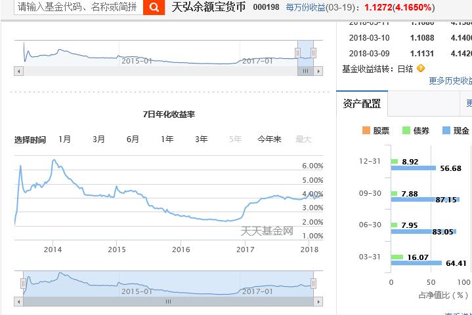Image resolution: width=472 pixels, height=315 pixels.
Task: Select the 今年来 time range
Action: pyautogui.click(x=269, y=139)
